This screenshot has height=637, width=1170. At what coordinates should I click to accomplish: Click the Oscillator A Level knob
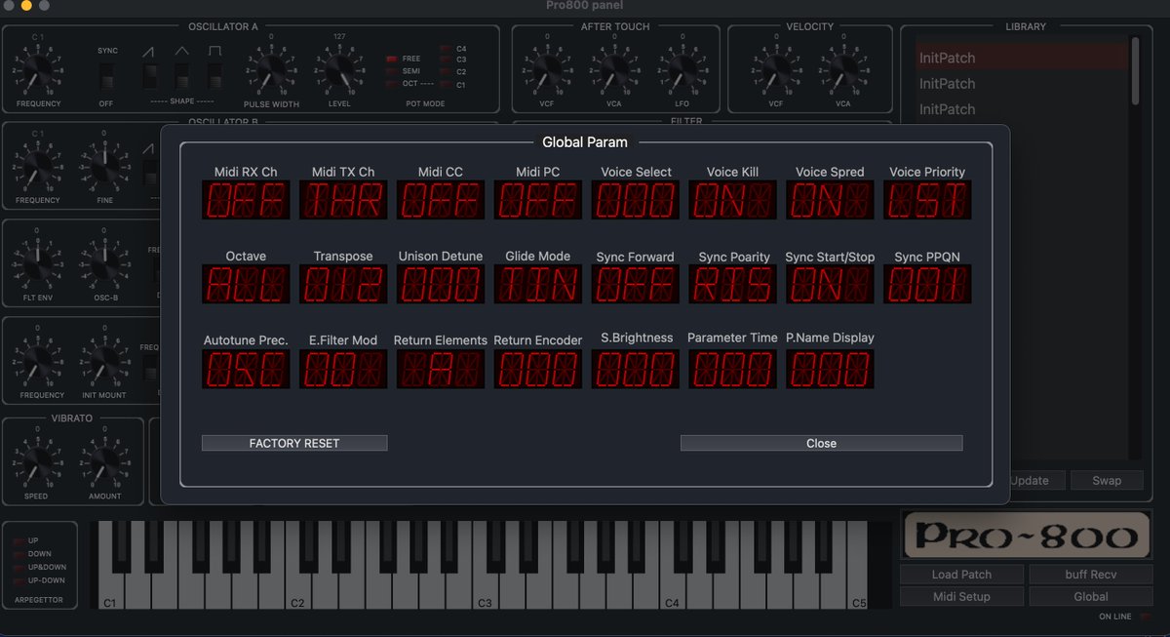(339, 71)
